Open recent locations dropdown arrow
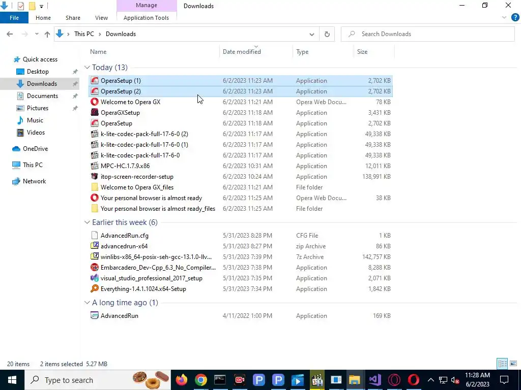The image size is (521, 390). point(37,34)
